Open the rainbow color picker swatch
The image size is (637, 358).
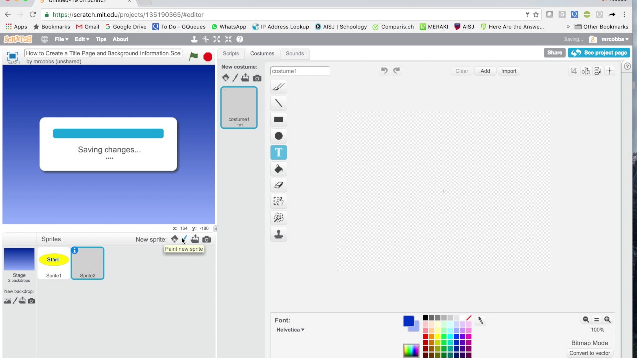click(411, 350)
